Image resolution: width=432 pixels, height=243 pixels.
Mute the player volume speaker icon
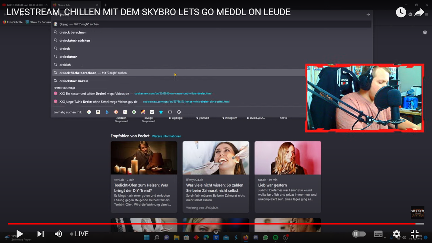tap(58, 234)
